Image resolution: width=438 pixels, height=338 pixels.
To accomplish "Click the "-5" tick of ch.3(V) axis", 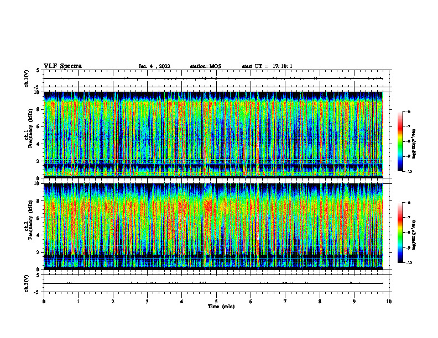I will point(38,292).
